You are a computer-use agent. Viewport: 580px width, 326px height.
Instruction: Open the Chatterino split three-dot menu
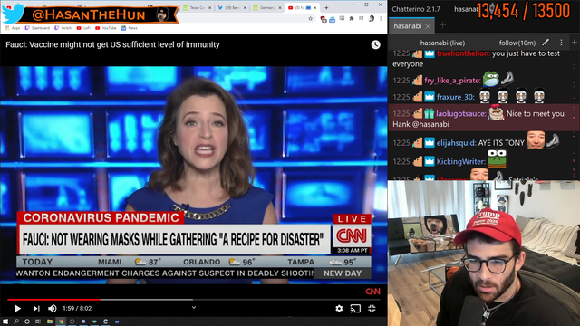coord(561,43)
